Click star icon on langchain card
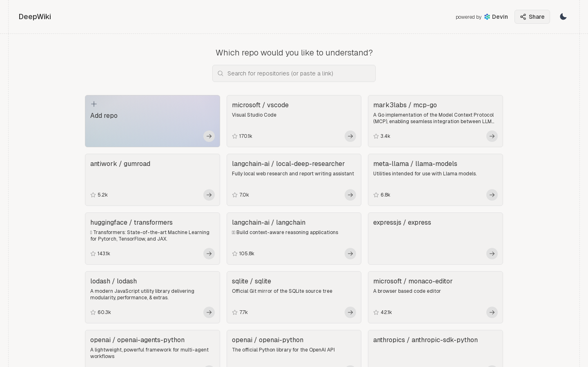This screenshot has height=367, width=588. pyautogui.click(x=235, y=254)
